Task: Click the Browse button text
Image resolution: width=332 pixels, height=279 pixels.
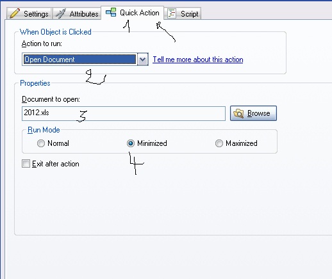Action: 258,113
